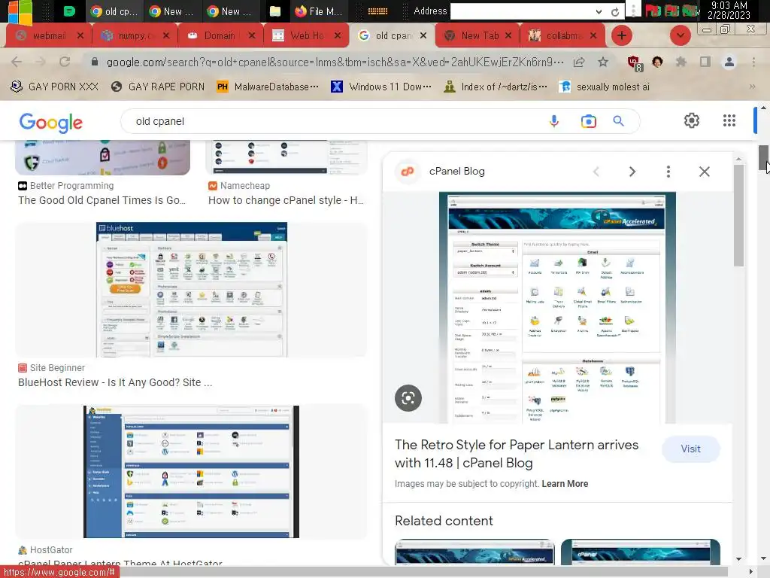Open a new tab with the plus button
The image size is (770, 578).
[x=622, y=35]
